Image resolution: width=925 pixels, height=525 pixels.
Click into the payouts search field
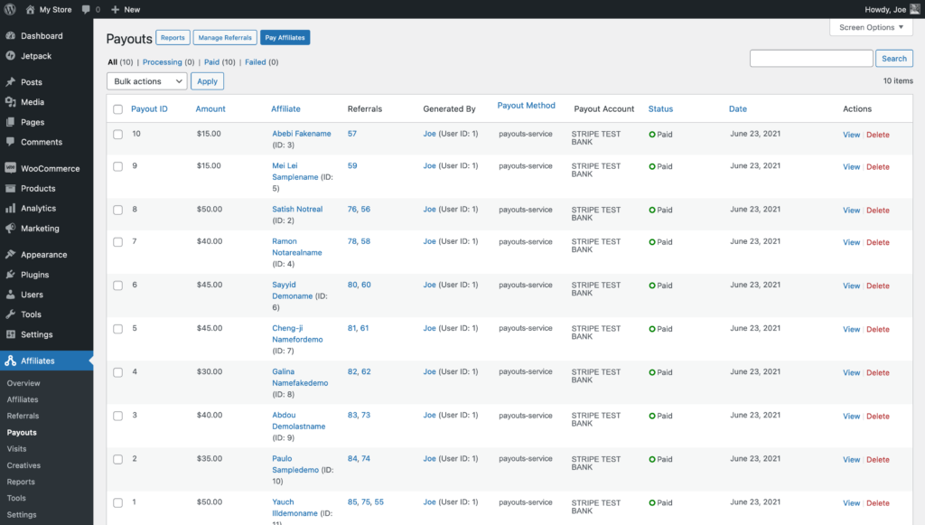[x=810, y=59]
